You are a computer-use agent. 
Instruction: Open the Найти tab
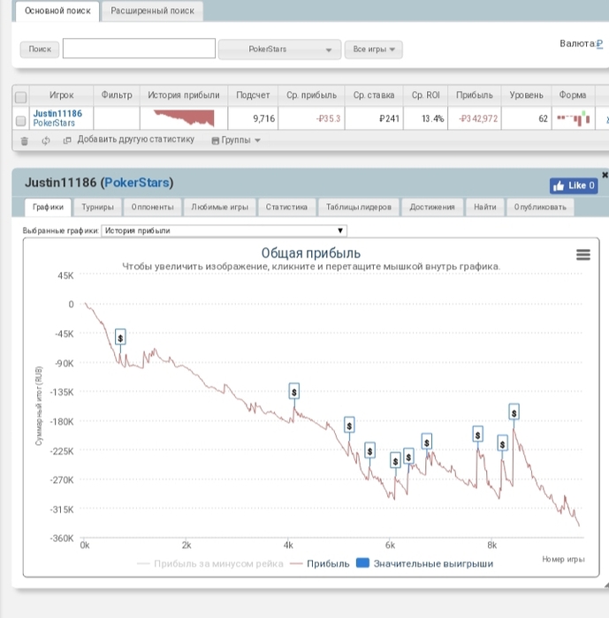click(485, 207)
